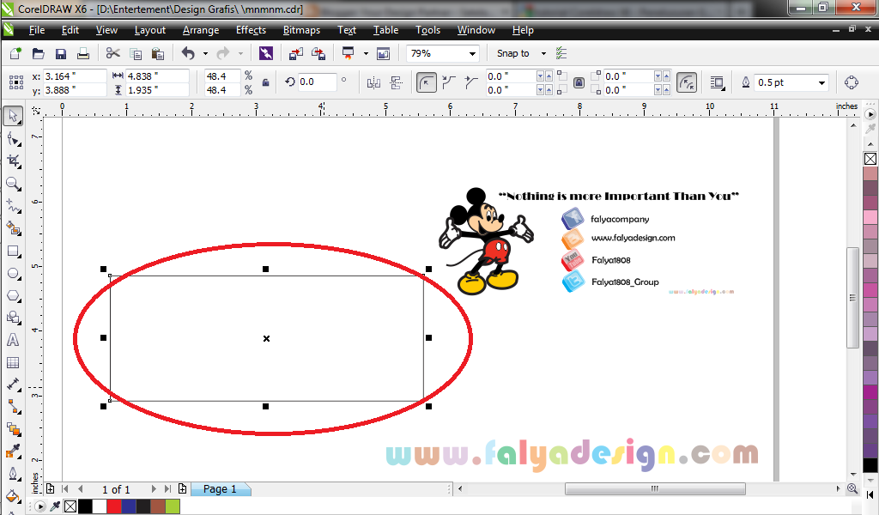Undo the last action

pyautogui.click(x=188, y=53)
